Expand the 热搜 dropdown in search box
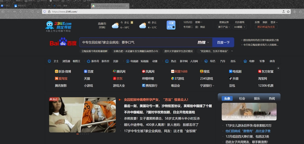The width and height of the screenshot is (304, 144). [x=208, y=42]
